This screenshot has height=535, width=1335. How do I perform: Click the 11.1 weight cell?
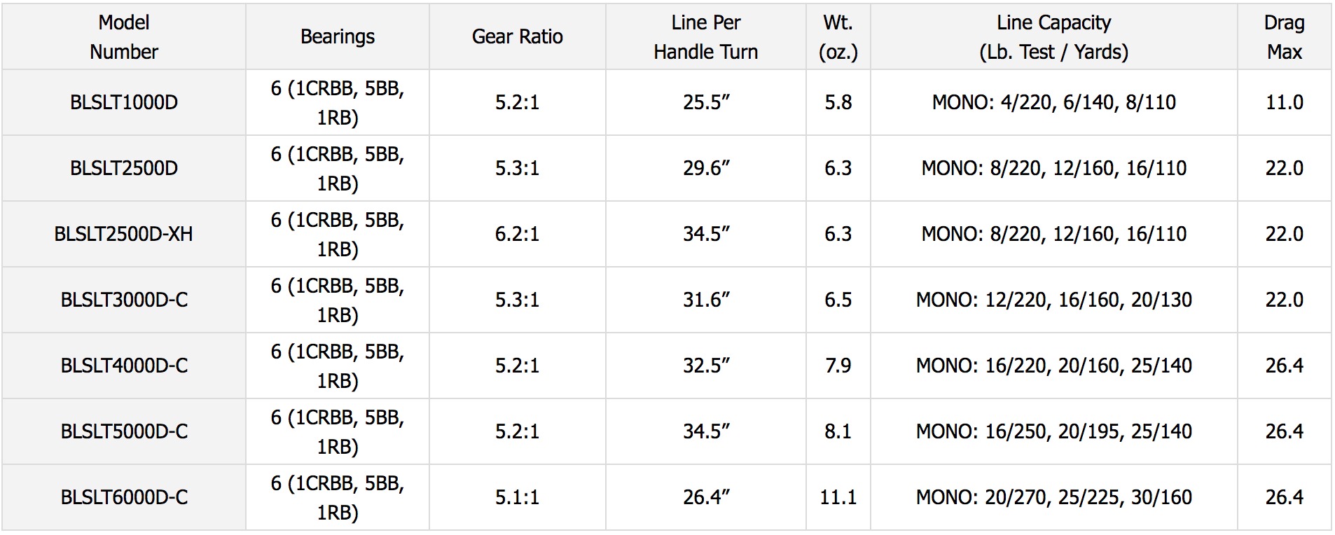pyautogui.click(x=838, y=498)
